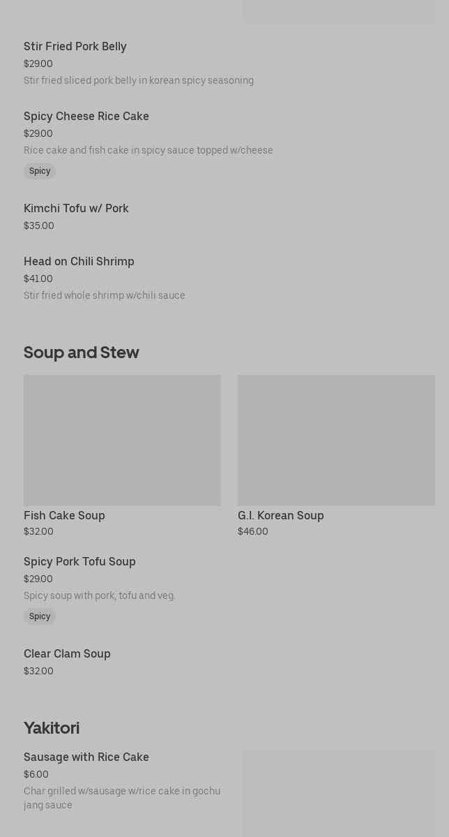Open the G.I. Korean Soup photo
Screen dimensions: 449x837
click(x=336, y=440)
